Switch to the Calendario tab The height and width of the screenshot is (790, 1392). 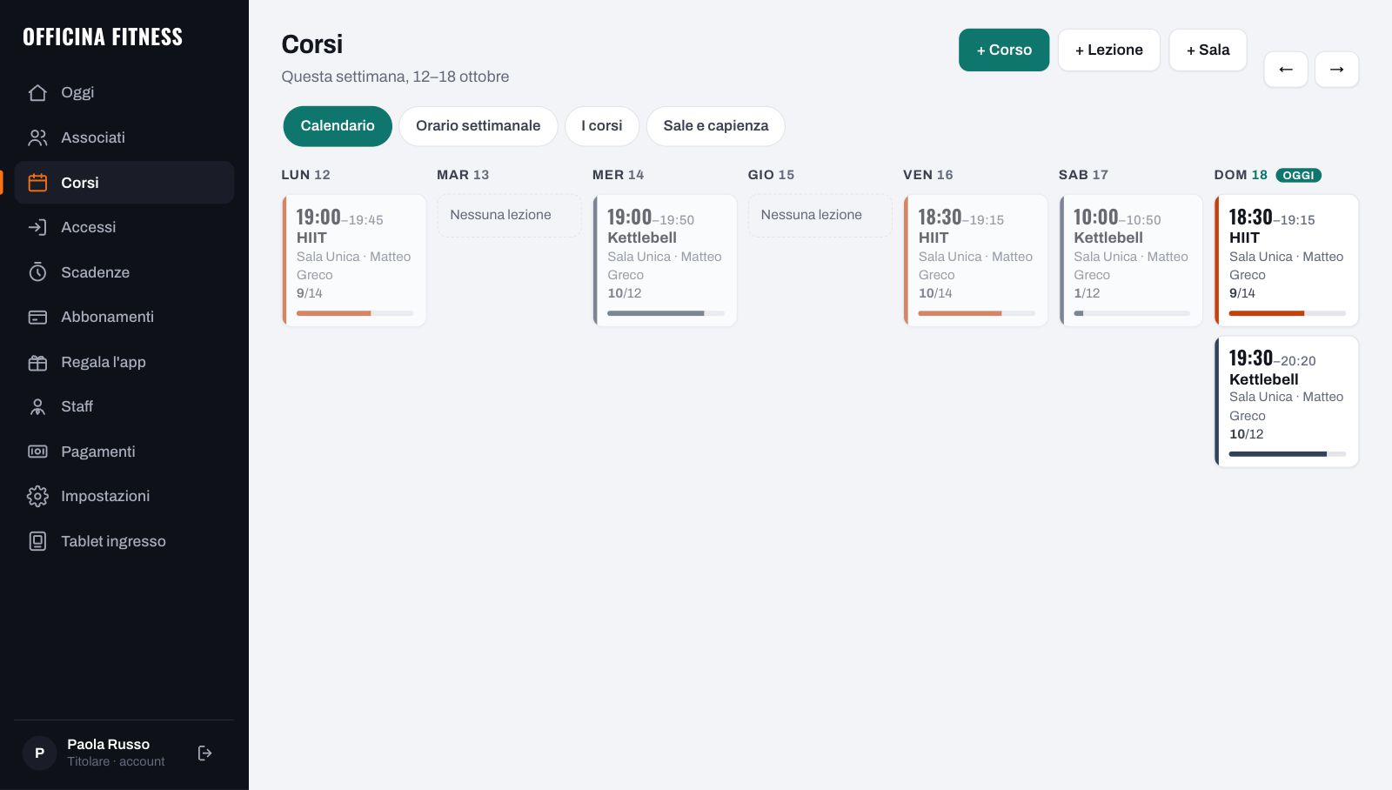coord(338,126)
